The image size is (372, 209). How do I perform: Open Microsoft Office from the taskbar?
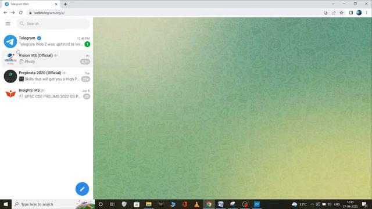pyautogui.click(x=185, y=204)
